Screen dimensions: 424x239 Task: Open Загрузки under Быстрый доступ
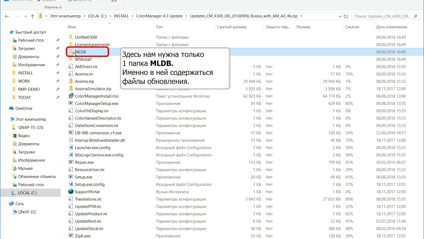26,48
